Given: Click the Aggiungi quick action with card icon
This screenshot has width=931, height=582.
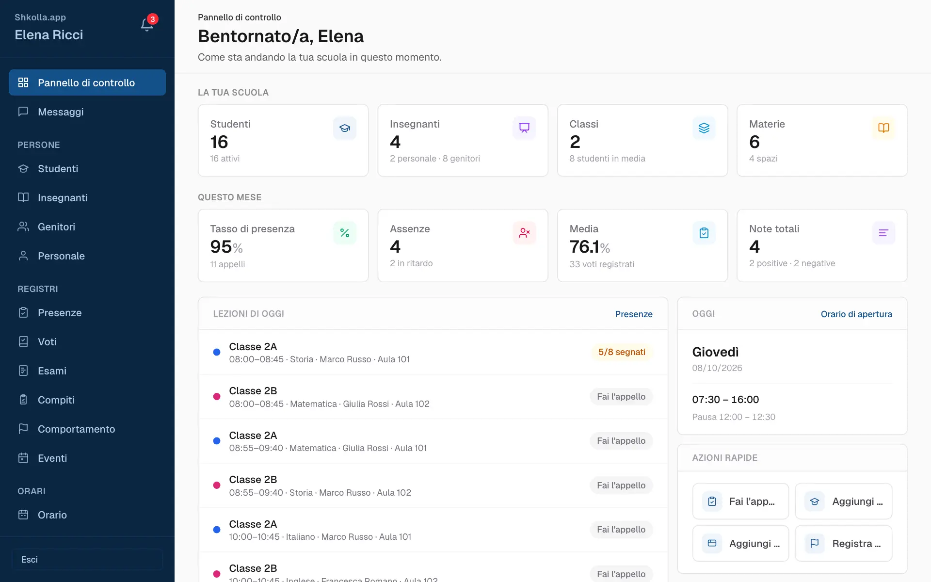Looking at the screenshot, I should [740, 543].
